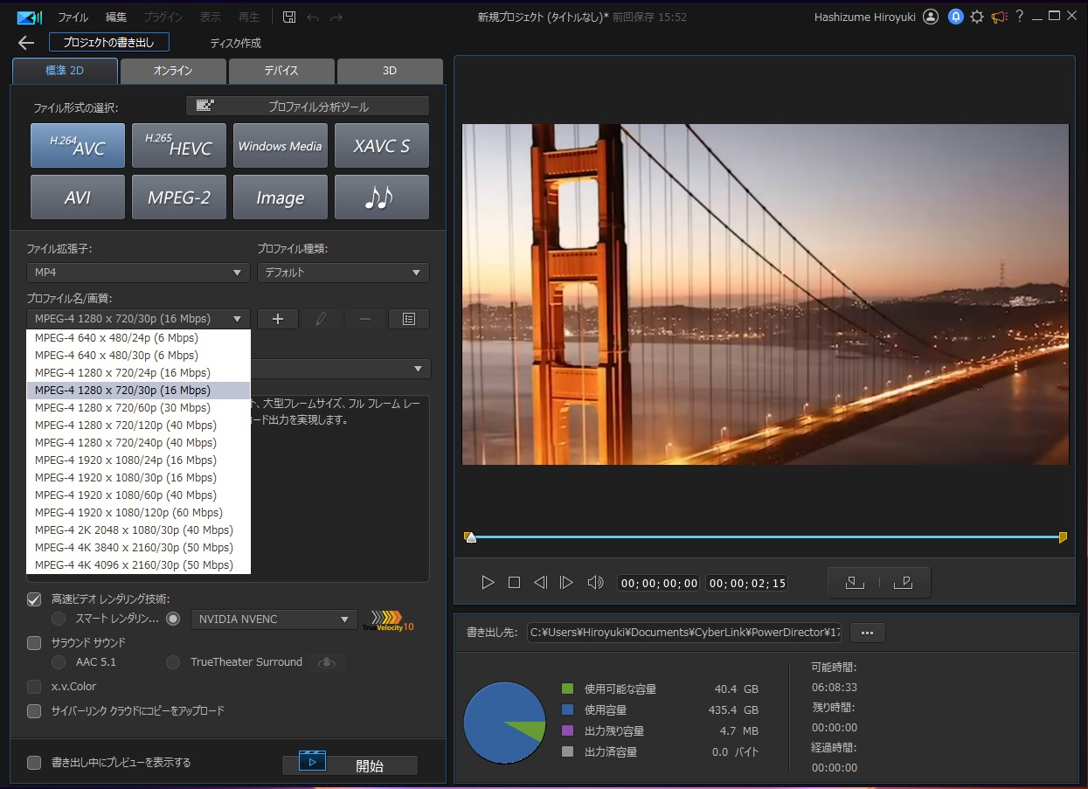Click the stop playback icon
This screenshot has width=1088, height=789.
tap(514, 583)
